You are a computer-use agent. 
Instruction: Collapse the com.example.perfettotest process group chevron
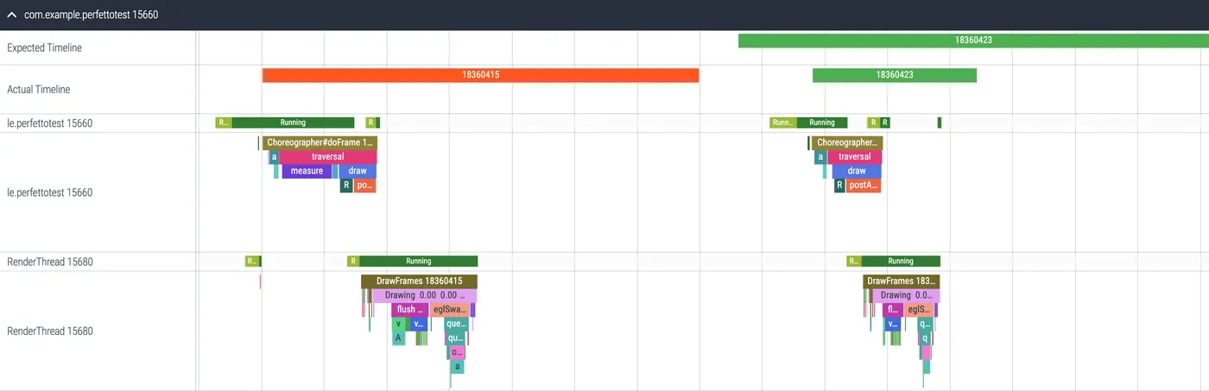12,15
